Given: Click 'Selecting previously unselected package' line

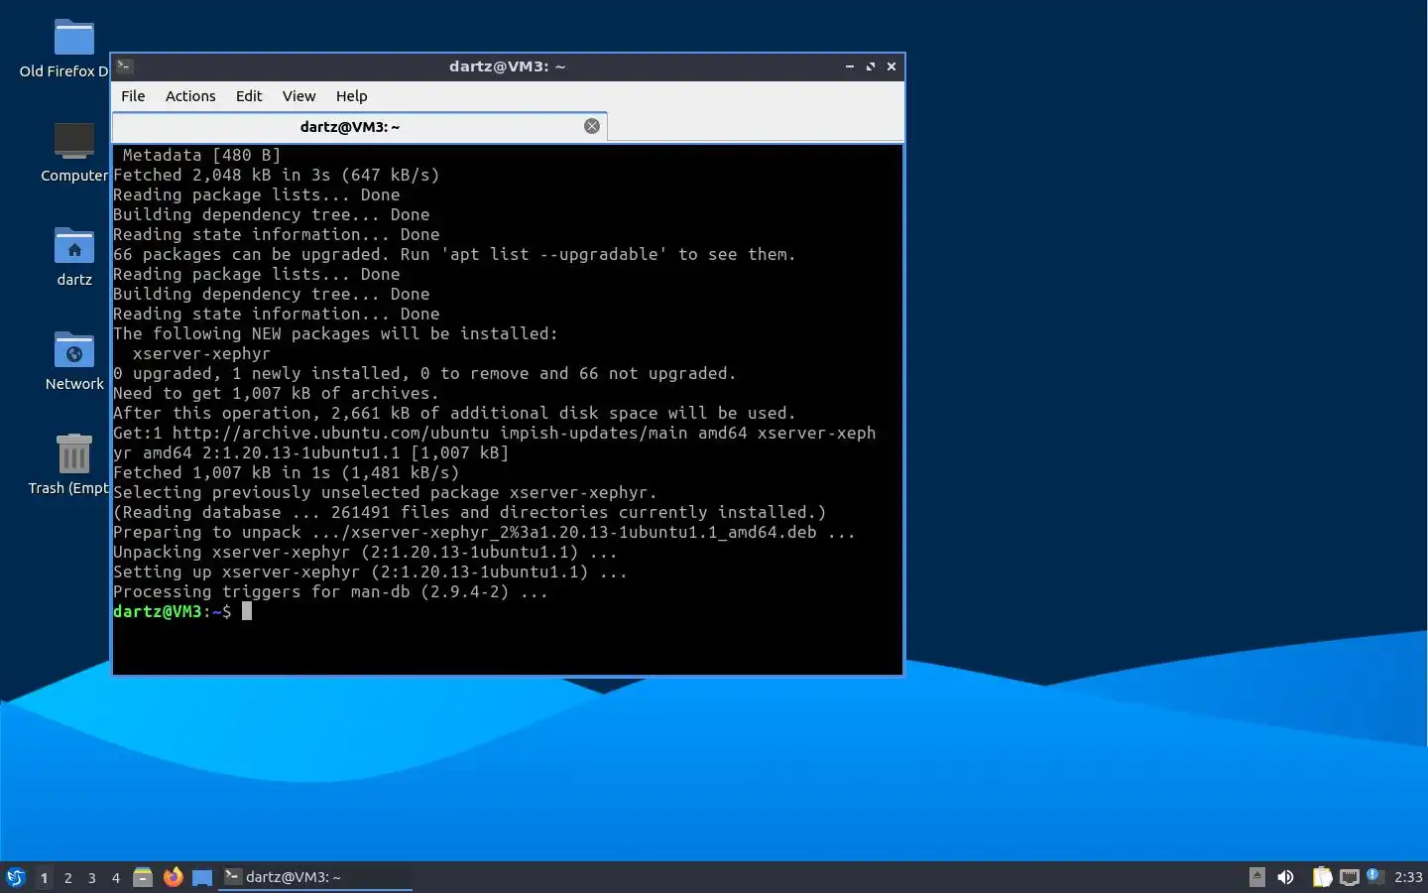Looking at the screenshot, I should click(x=385, y=492).
